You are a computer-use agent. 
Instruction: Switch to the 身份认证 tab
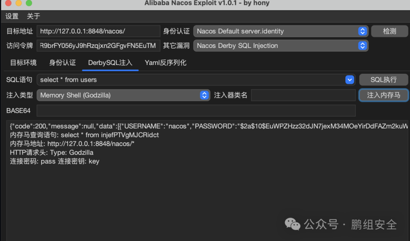(x=63, y=63)
